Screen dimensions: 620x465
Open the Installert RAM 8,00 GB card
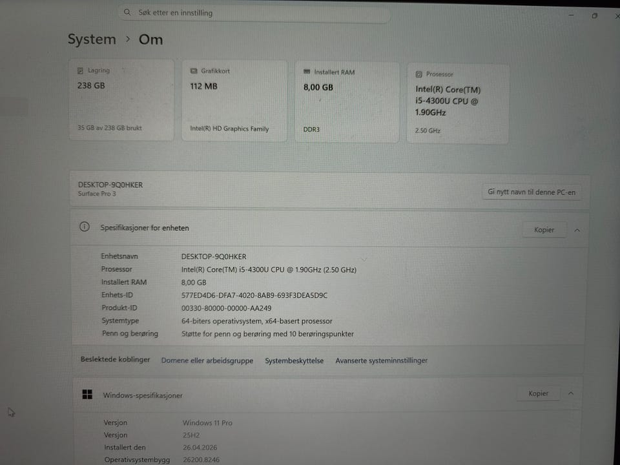pos(347,102)
